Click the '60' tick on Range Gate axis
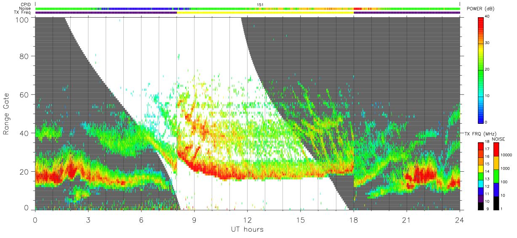Image resolution: width=517 pixels, height=238 pixels. [x=24, y=95]
